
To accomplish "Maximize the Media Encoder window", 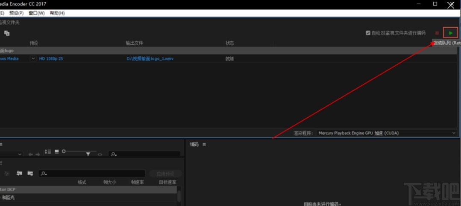I will pyautogui.click(x=435, y=4).
